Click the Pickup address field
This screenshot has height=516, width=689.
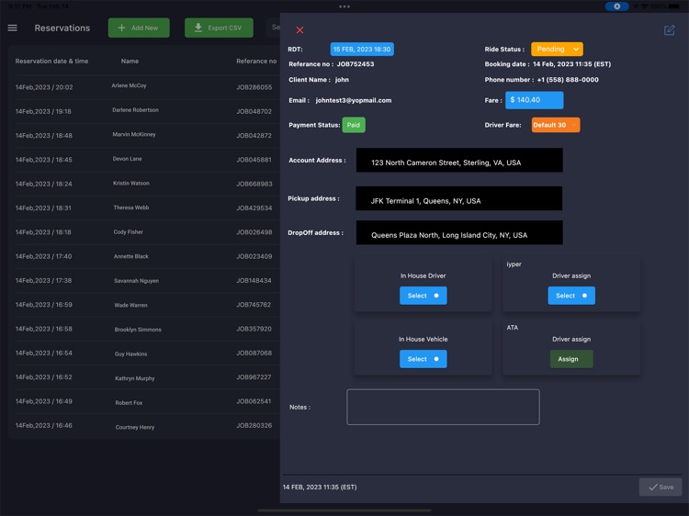click(458, 198)
